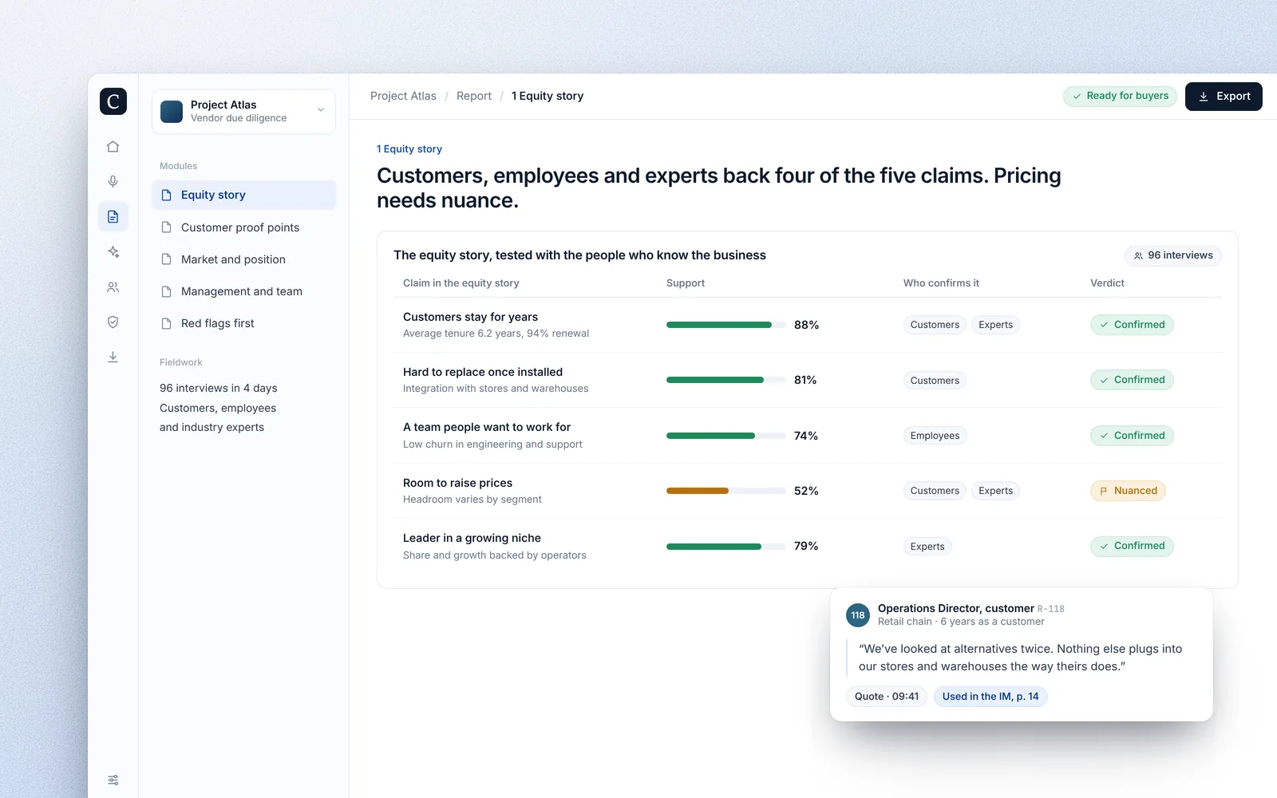Click the 74% support progress bar

(x=726, y=436)
